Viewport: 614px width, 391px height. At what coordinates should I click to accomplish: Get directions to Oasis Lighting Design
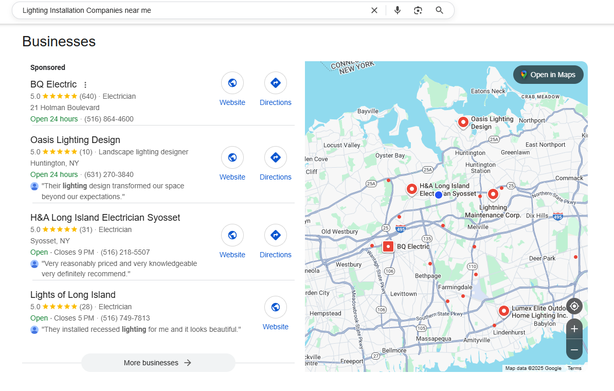click(276, 157)
